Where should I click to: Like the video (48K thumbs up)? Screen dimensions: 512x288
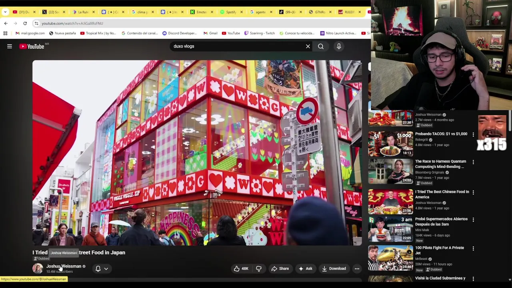tap(241, 269)
